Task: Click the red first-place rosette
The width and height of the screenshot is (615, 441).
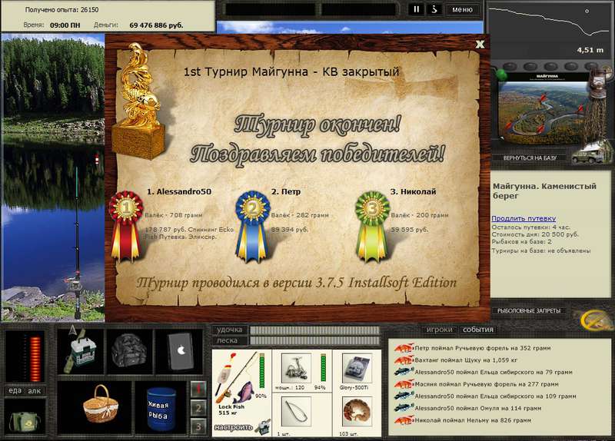Action: (x=126, y=226)
